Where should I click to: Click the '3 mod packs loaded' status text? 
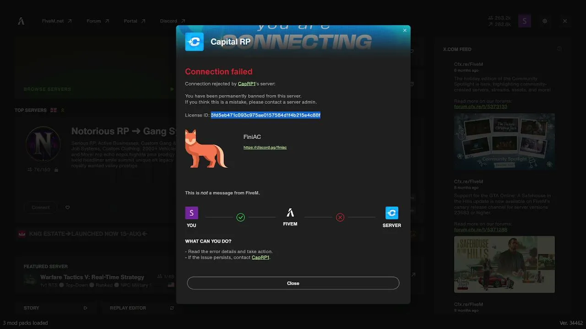(25, 323)
